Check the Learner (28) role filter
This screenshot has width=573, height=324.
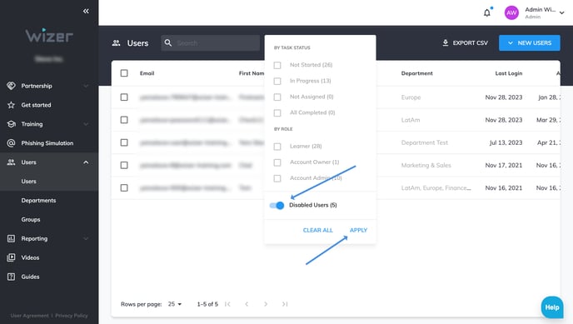pos(277,147)
